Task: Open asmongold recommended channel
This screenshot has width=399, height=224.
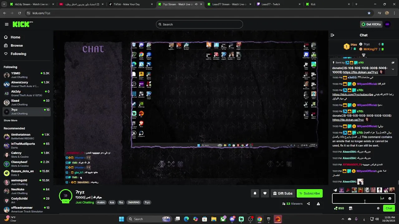Action: (26, 182)
